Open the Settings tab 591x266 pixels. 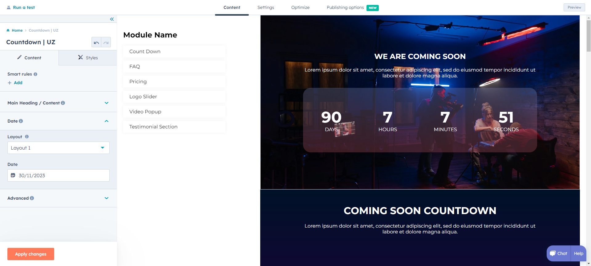tap(265, 7)
